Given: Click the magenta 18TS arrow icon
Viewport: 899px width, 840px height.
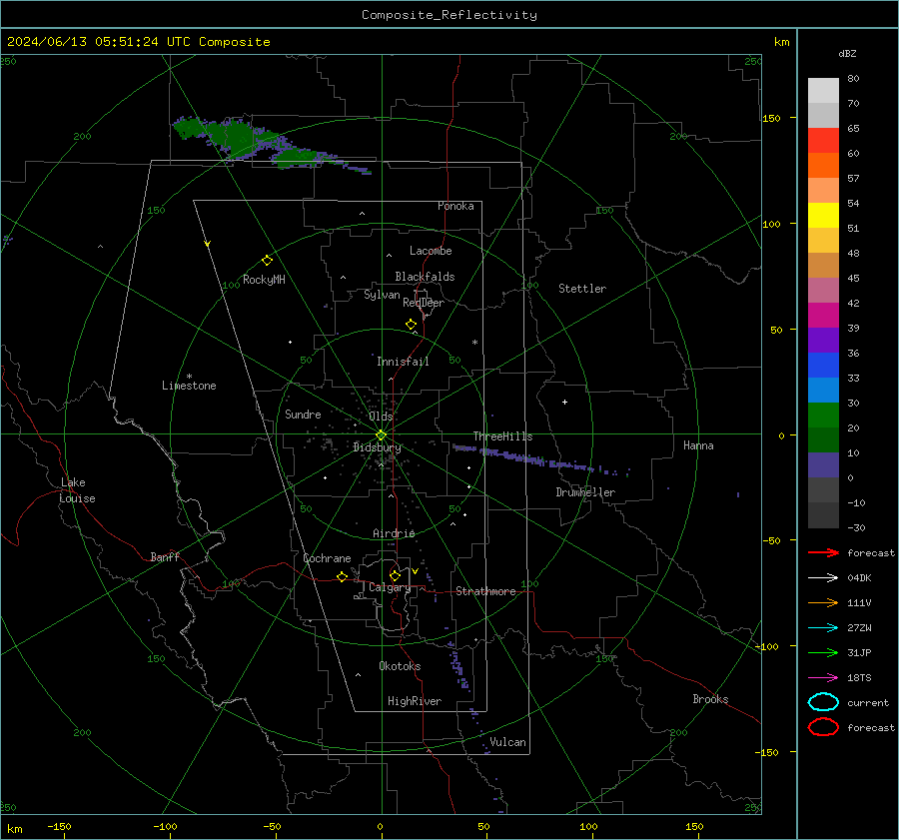Looking at the screenshot, I should [823, 678].
